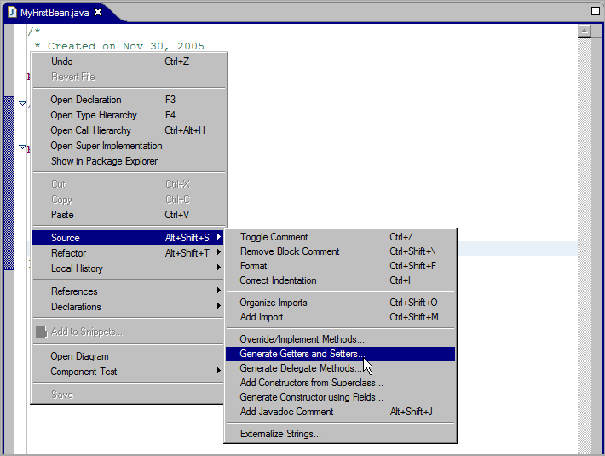Viewport: 605px width, 456px height.
Task: Choose Format in Source submenu
Action: tap(340, 266)
